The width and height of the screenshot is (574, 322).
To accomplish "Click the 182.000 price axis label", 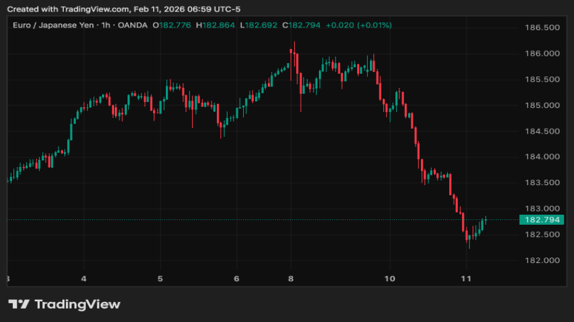I will tap(541, 260).
